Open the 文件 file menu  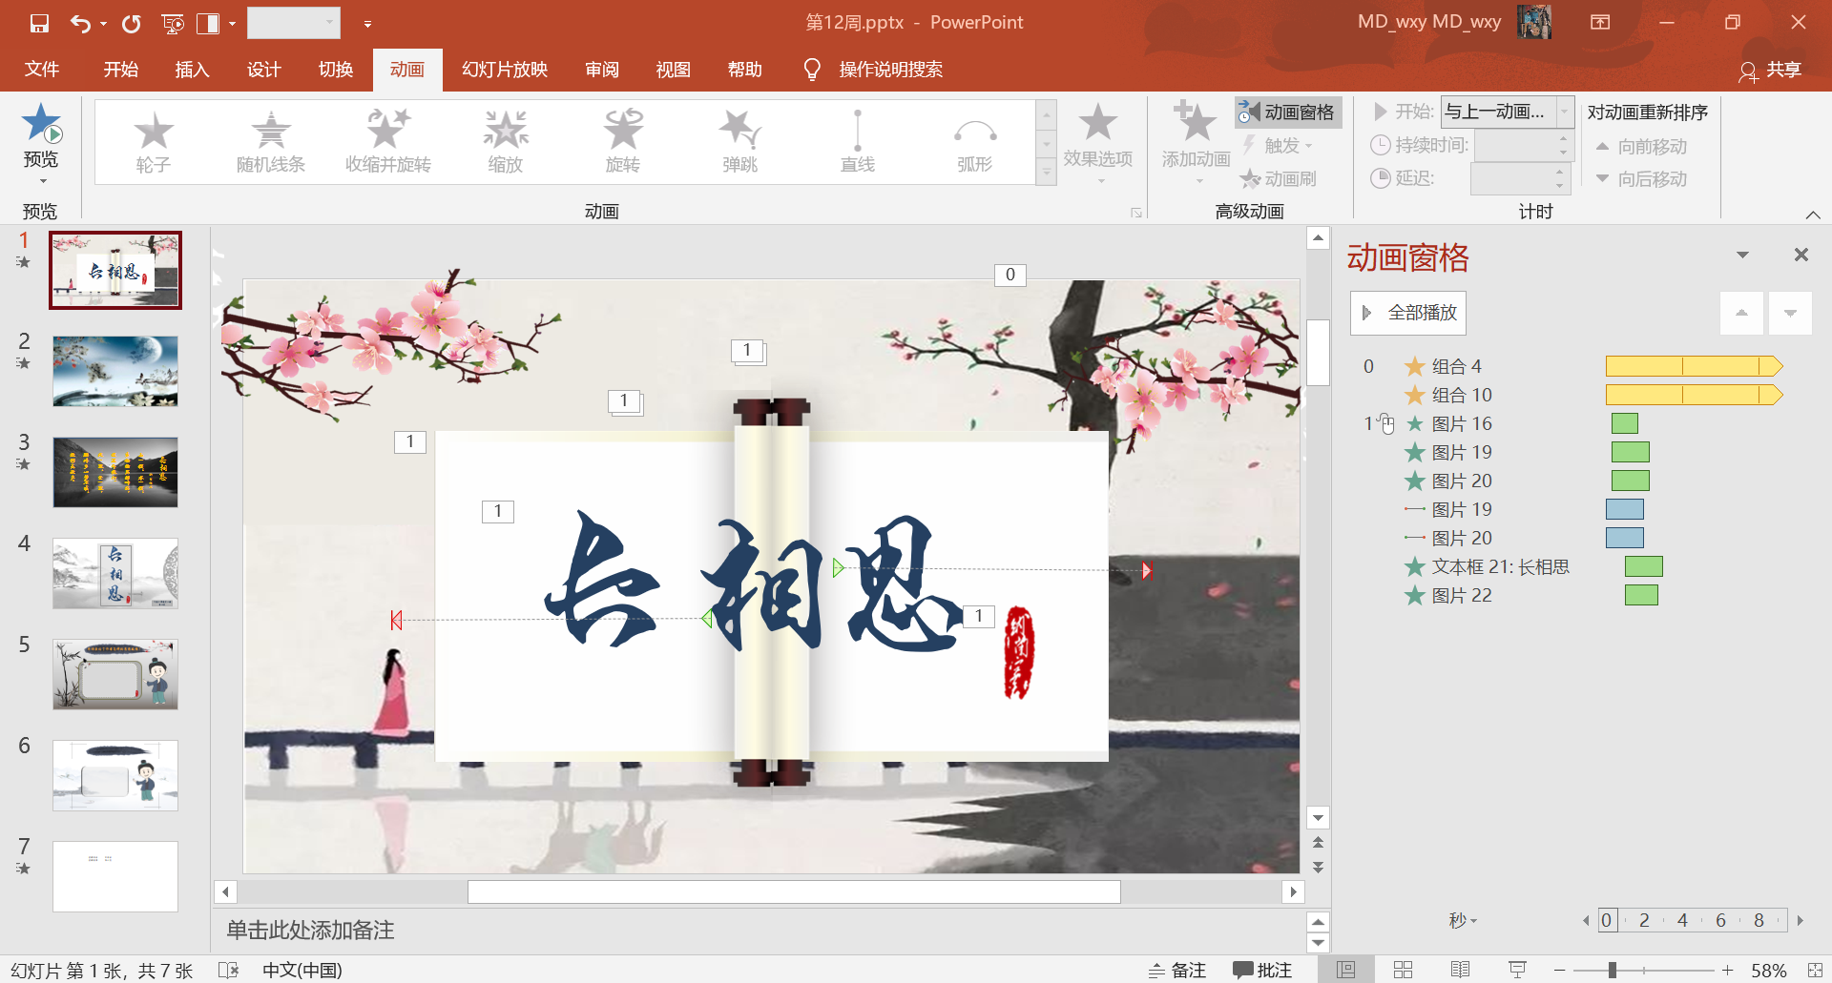(x=42, y=70)
